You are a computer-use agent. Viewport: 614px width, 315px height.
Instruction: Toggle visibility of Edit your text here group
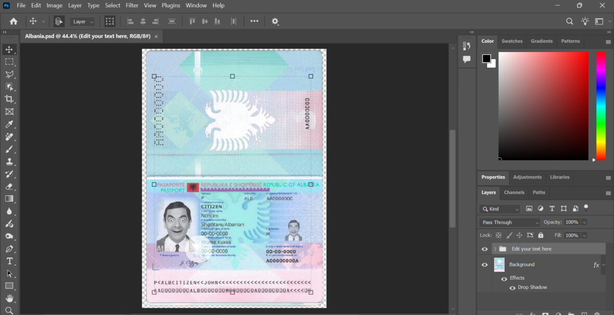(484, 249)
